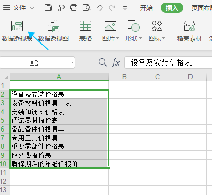The height and width of the screenshot is (195, 212).
Task: Click cell containing 设备材料价格清单表
Action: pyautogui.click(x=59, y=103)
